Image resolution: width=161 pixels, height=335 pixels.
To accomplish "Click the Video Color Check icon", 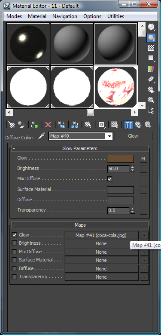I will coord(151,69).
